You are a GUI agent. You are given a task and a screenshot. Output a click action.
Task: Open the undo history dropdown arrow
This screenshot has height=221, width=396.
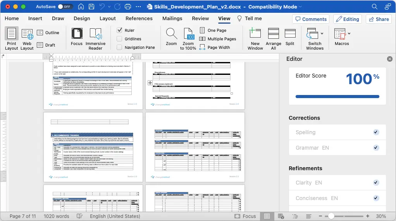point(109,7)
